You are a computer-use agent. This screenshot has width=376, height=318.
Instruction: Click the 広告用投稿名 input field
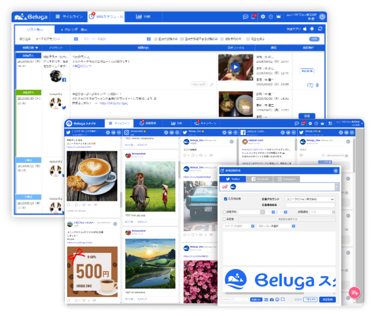[310, 205]
